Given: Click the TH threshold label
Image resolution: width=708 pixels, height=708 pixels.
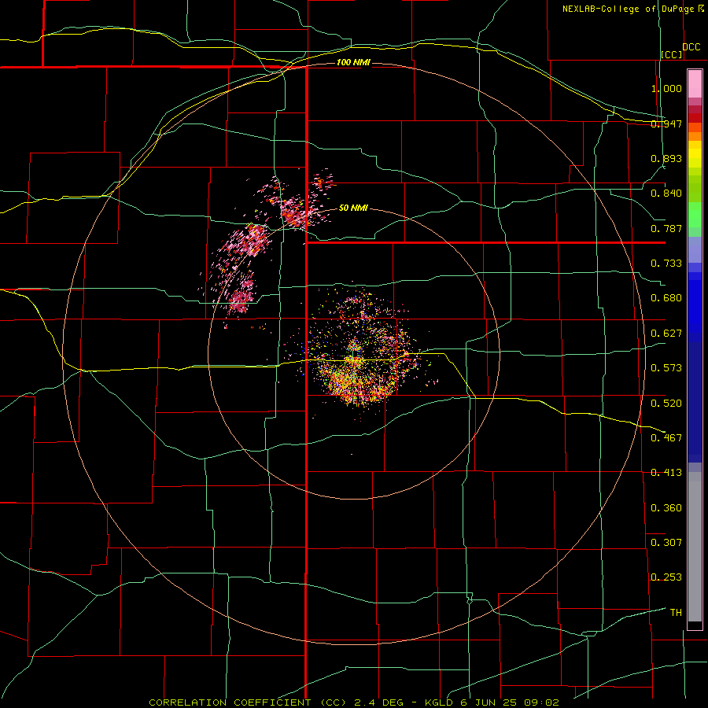Looking at the screenshot, I should point(676,613).
